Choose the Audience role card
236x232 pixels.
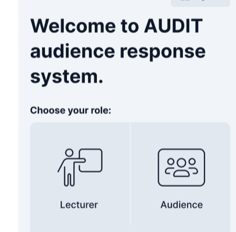pos(180,177)
